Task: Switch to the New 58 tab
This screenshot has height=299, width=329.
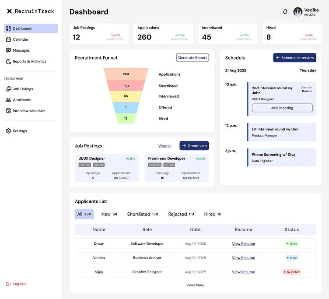Action: pos(109,214)
